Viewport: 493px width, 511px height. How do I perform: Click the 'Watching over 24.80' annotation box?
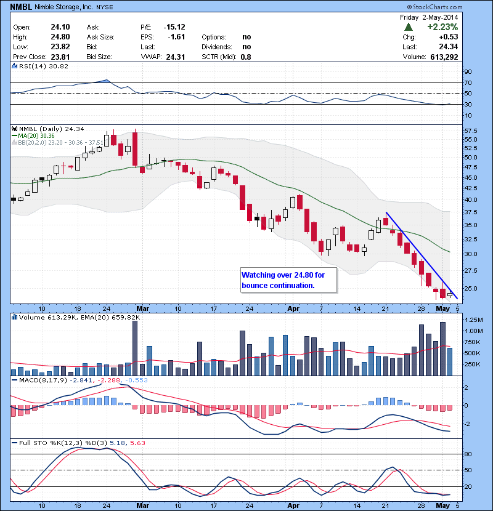(x=289, y=280)
